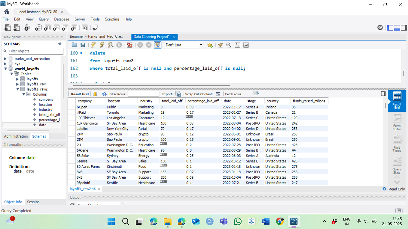Switch to the Data Cleaning Project tab
Screen dimensions: 408x229
[151, 37]
